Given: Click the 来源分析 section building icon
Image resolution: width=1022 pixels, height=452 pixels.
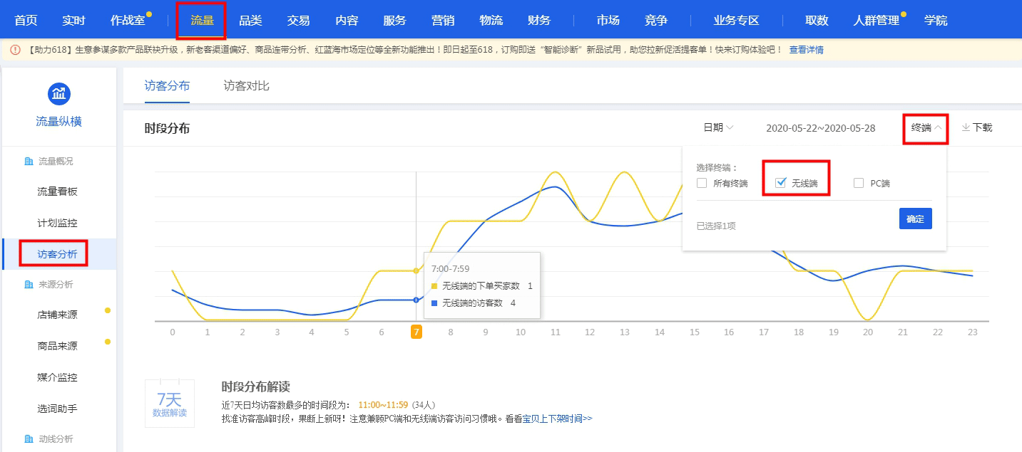Looking at the screenshot, I should 29,285.
